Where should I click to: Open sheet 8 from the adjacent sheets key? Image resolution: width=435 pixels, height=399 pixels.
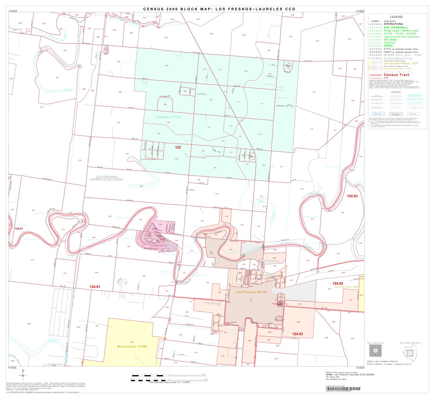tap(375, 355)
